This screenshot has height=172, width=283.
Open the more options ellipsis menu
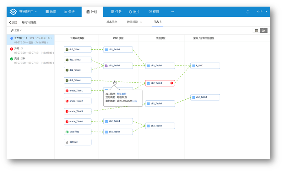(172, 12)
